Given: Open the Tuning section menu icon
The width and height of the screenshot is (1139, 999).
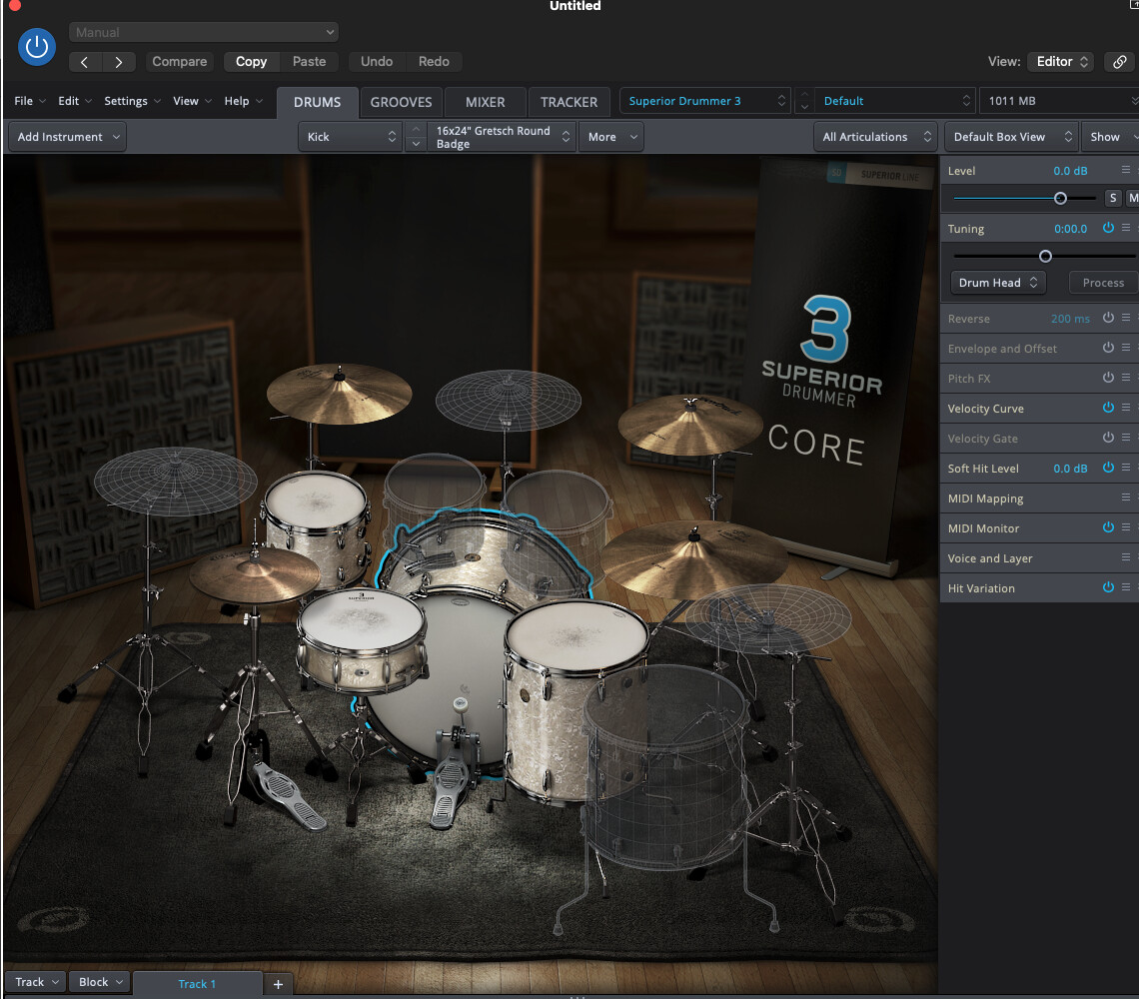Looking at the screenshot, I should (1125, 228).
